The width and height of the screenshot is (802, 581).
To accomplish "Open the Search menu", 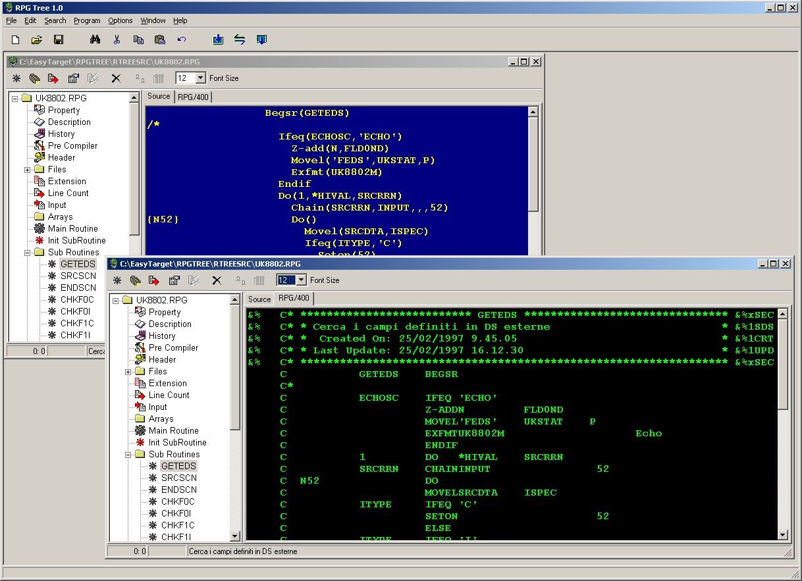I will [55, 20].
